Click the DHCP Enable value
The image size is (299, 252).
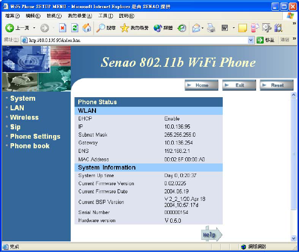point(172,118)
